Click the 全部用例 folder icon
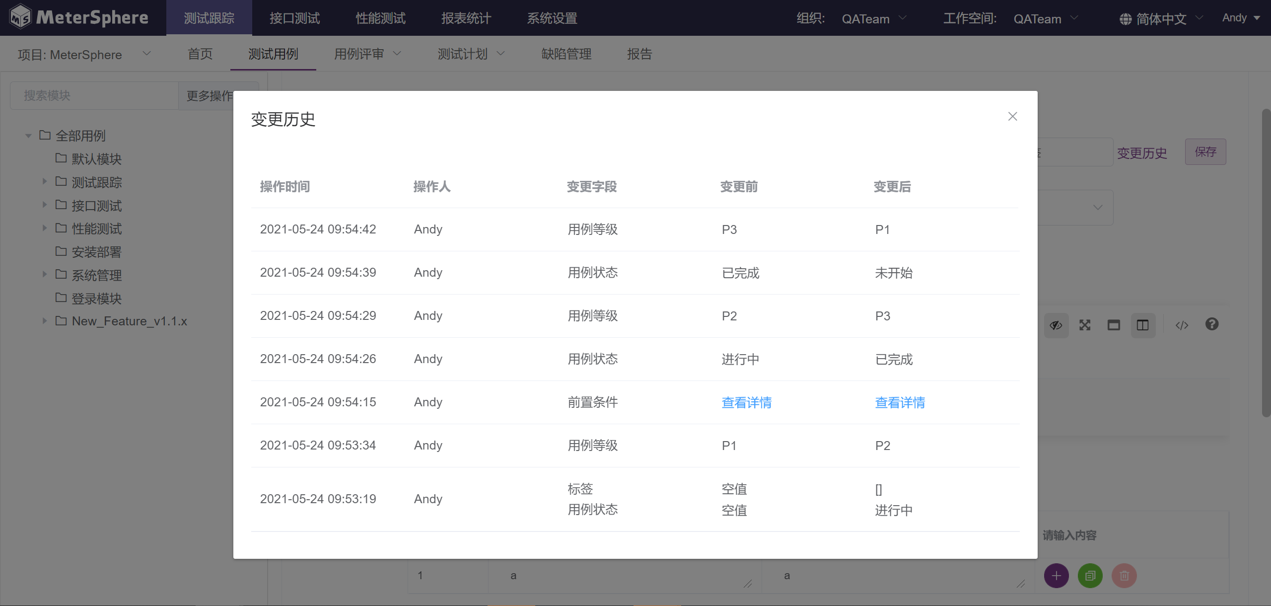 click(45, 135)
